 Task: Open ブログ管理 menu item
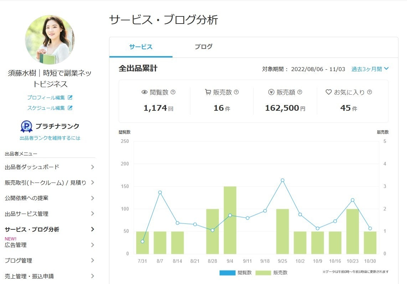[x=50, y=260]
